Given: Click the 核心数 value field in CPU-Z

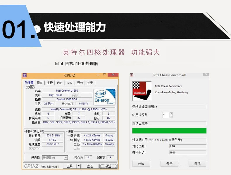Looking at the screenshot, I should point(88,157).
